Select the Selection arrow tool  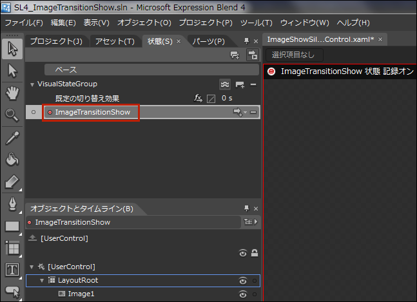pos(12,49)
